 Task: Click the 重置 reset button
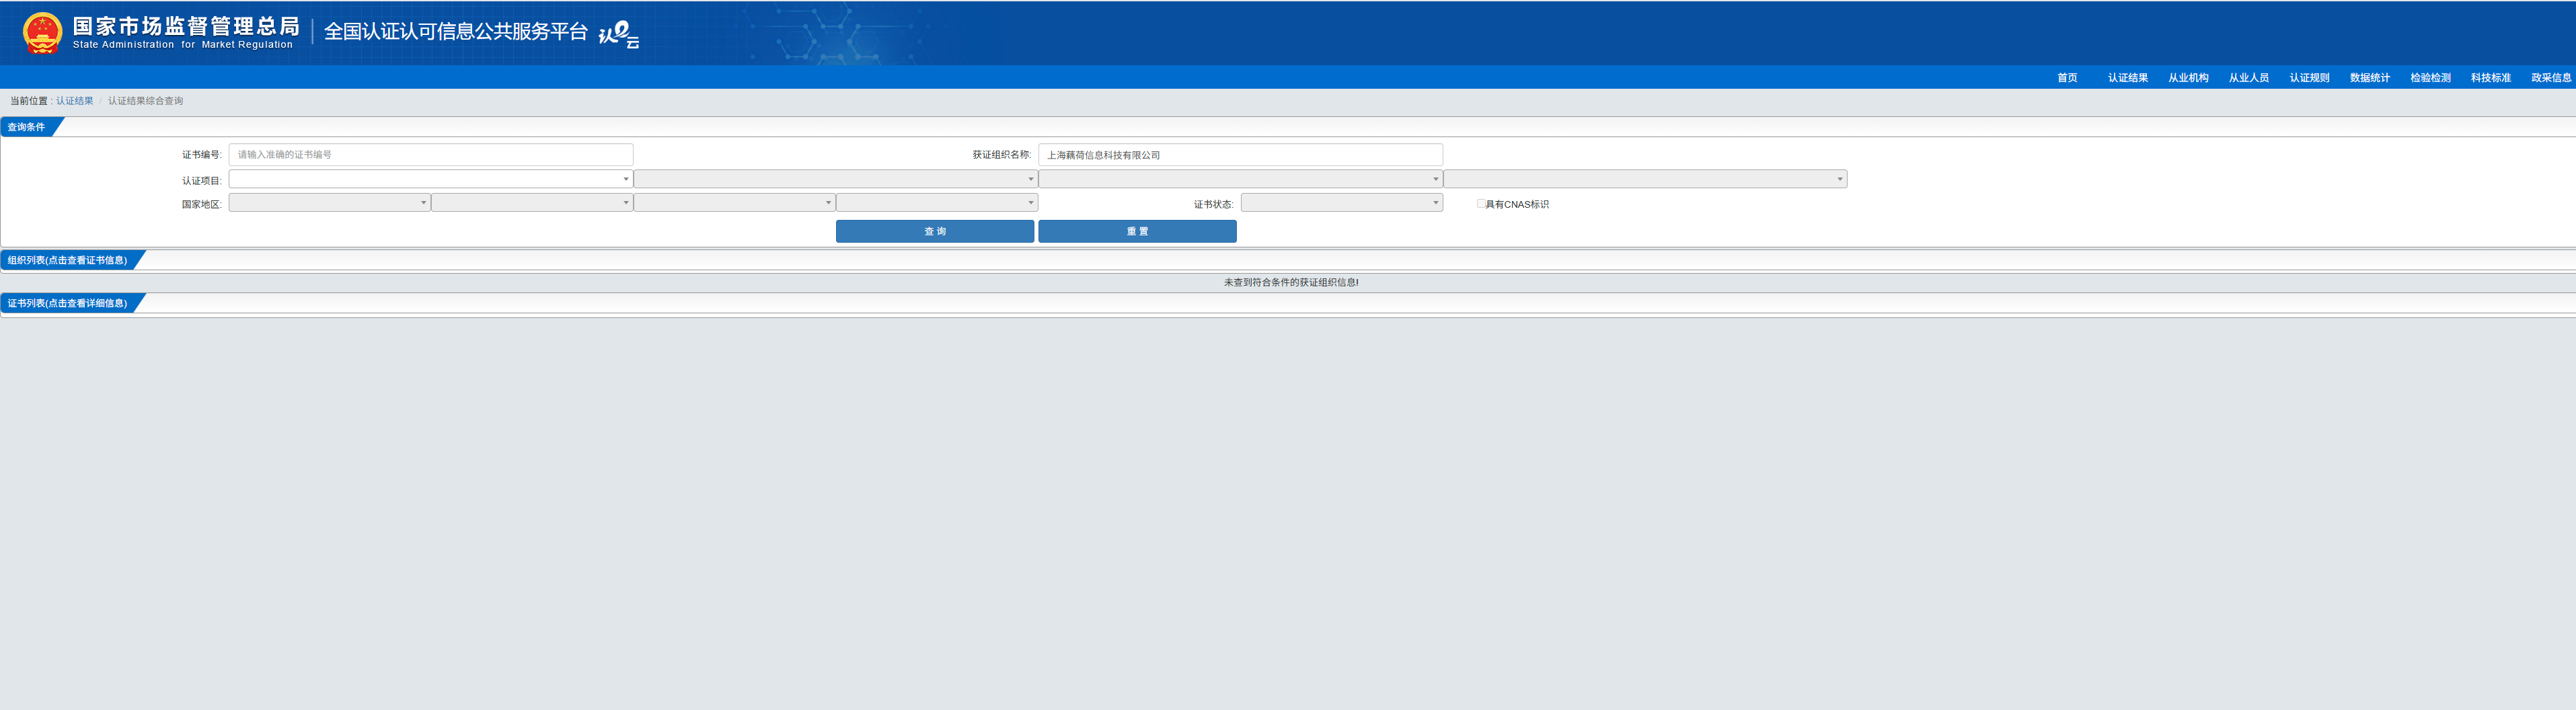[x=1137, y=231]
